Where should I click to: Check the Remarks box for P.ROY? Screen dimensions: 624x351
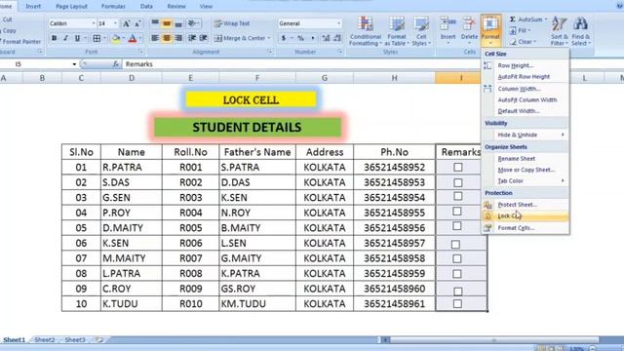(457, 212)
